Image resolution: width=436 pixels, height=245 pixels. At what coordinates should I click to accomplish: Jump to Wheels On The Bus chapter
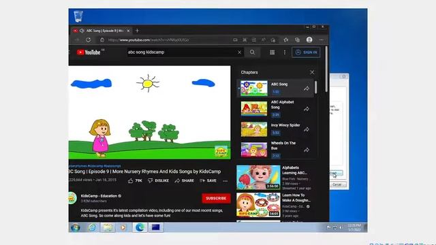click(275, 150)
